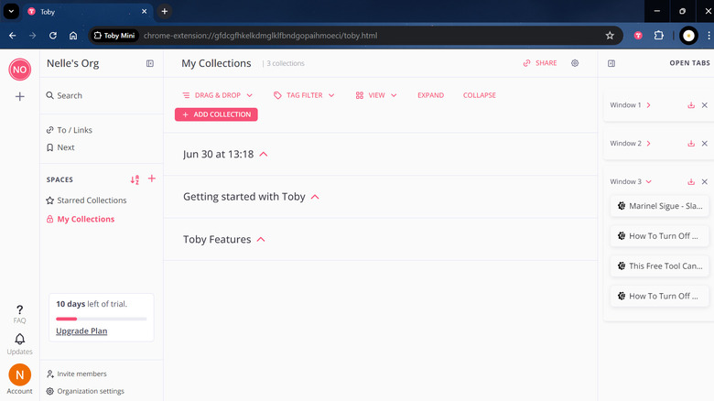Open the first How To Turn Off tab card
The image size is (714, 401).
tap(659, 236)
